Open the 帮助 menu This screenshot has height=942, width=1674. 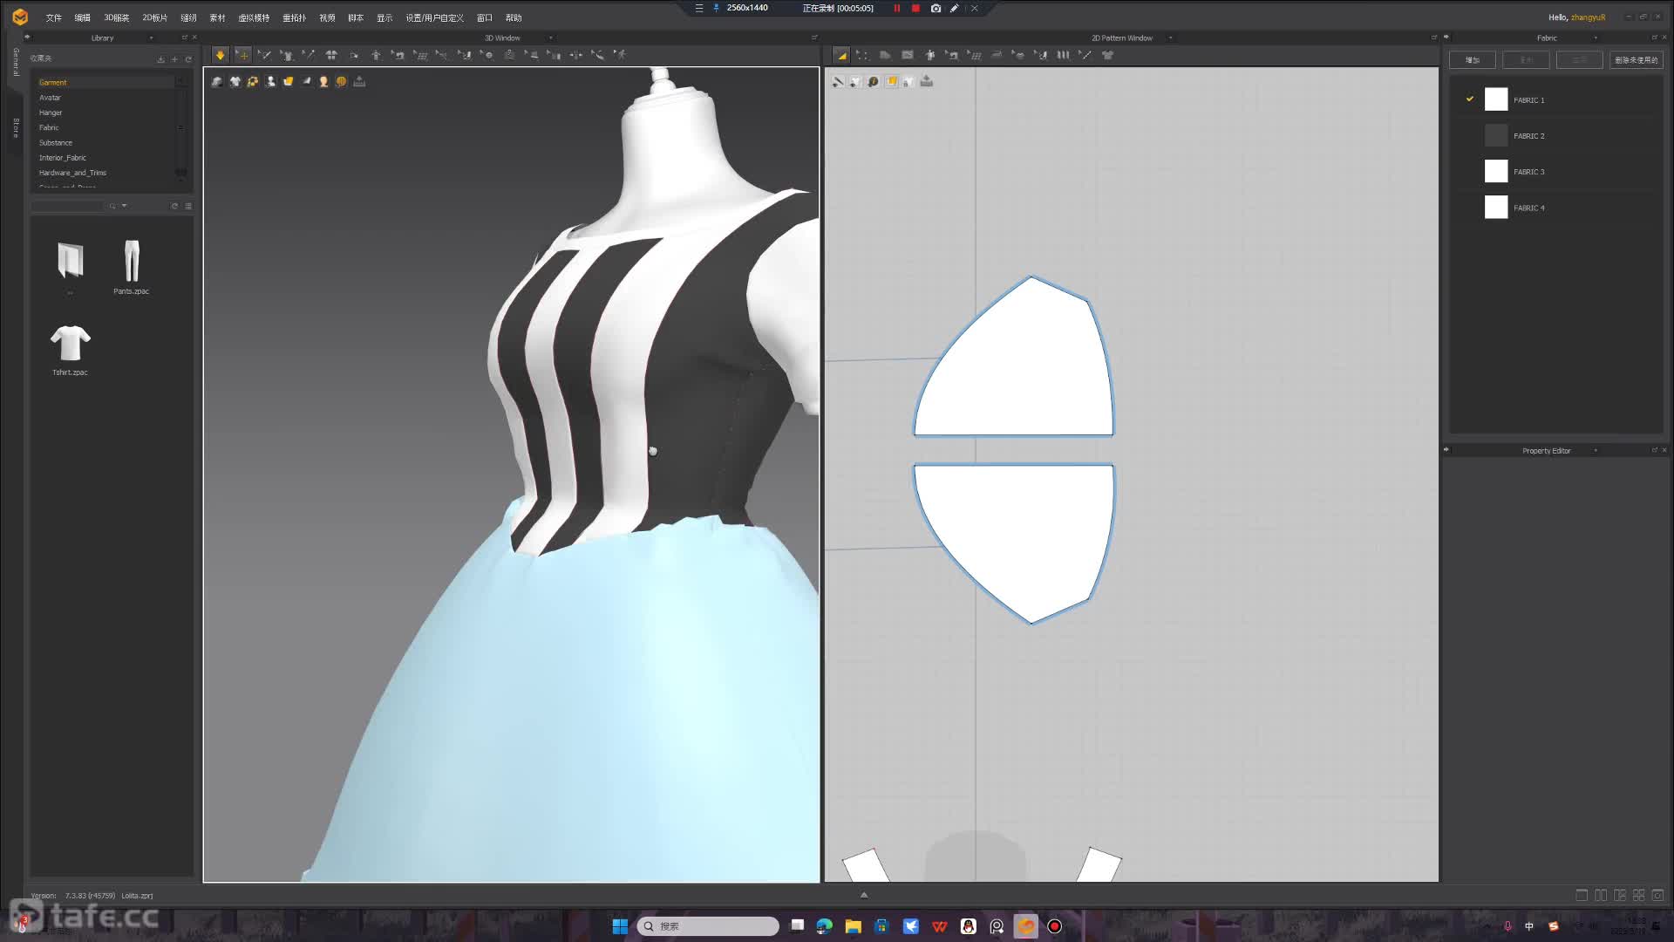(x=514, y=17)
